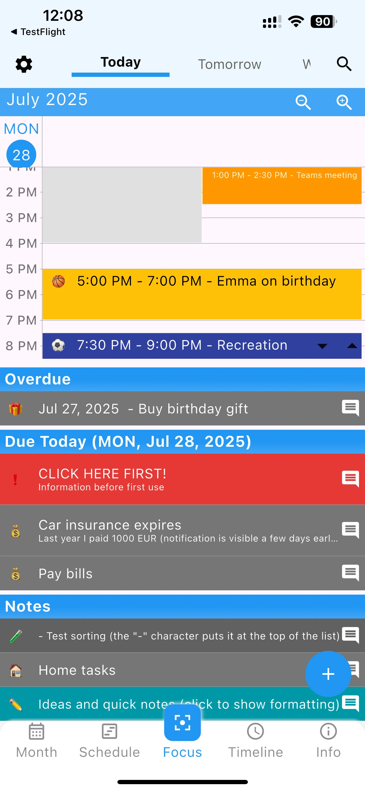The image size is (365, 791).
Task: Switch to the Tomorrow tab
Action: [x=229, y=64]
